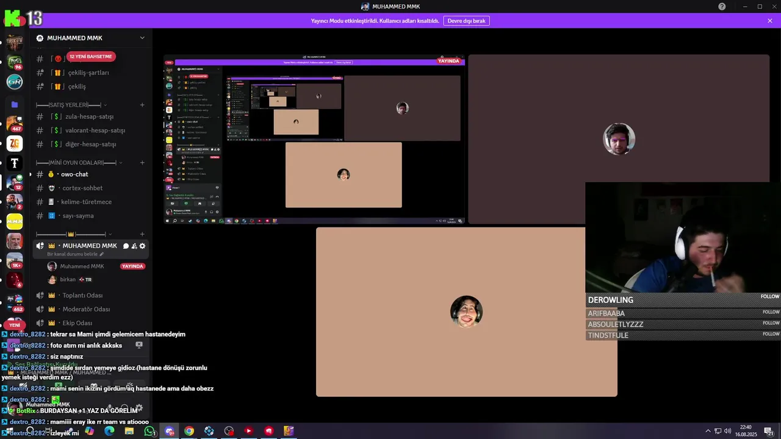The image size is (781, 439).
Task: Create invite for MUHAMMED MMK voice channel
Action: pos(134,246)
